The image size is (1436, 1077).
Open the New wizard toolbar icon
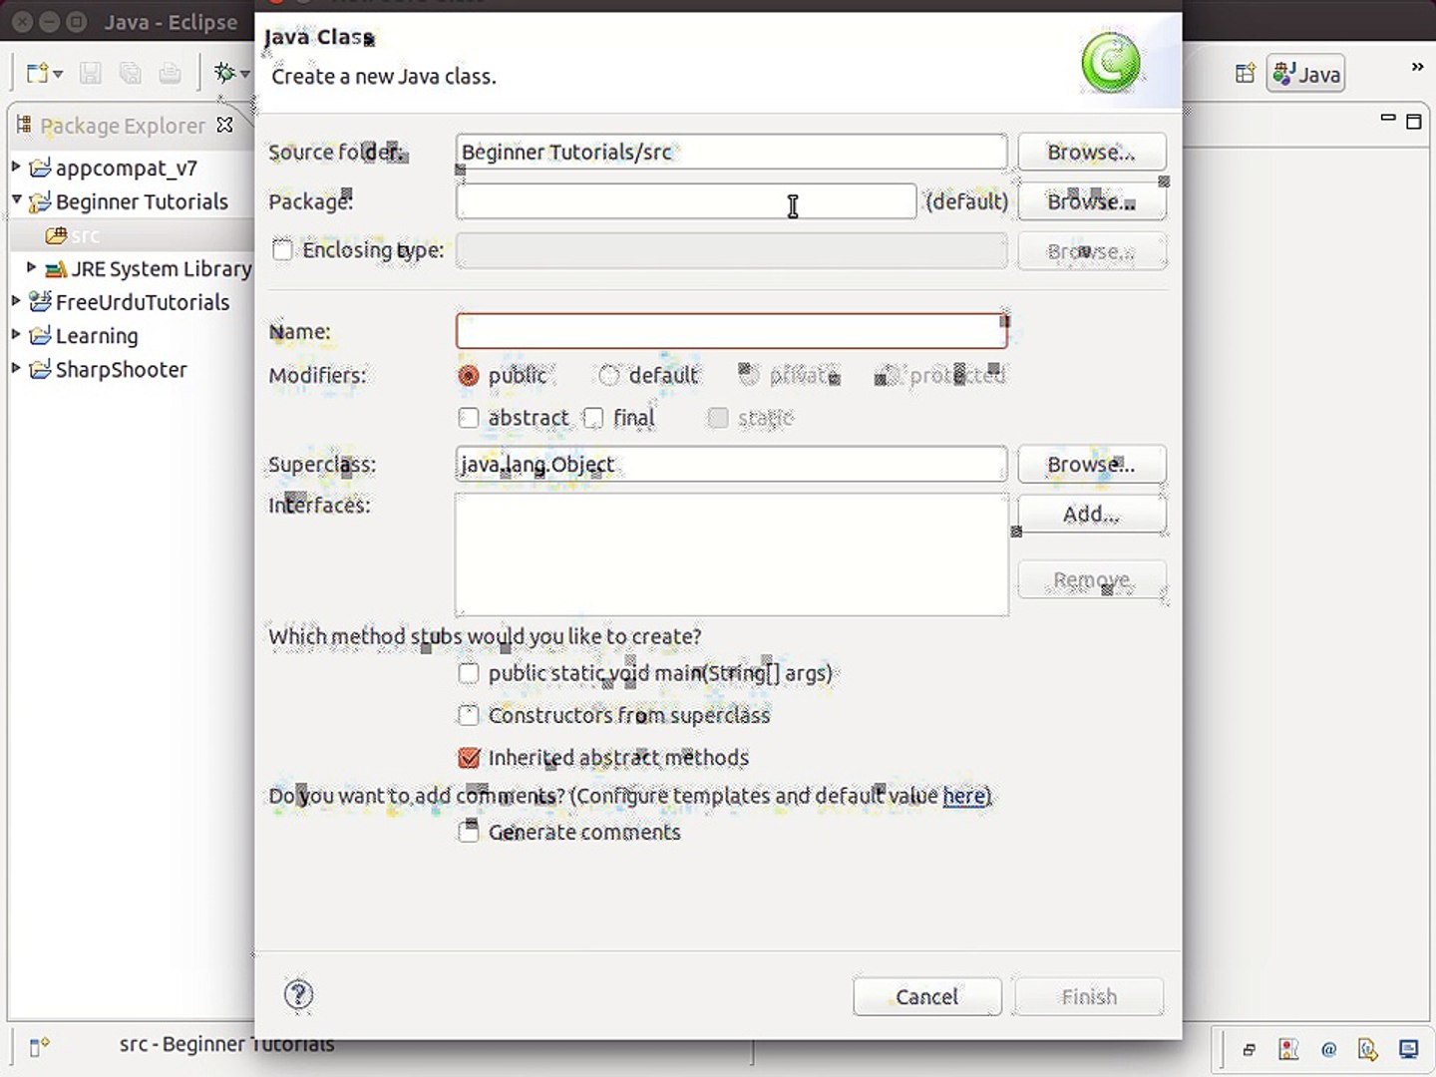point(37,73)
